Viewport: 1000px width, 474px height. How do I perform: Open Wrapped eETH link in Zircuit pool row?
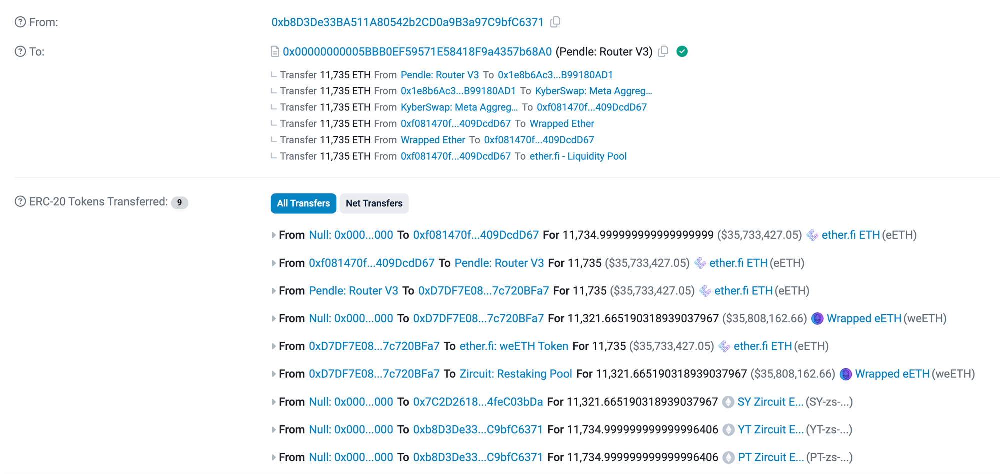[x=892, y=374]
